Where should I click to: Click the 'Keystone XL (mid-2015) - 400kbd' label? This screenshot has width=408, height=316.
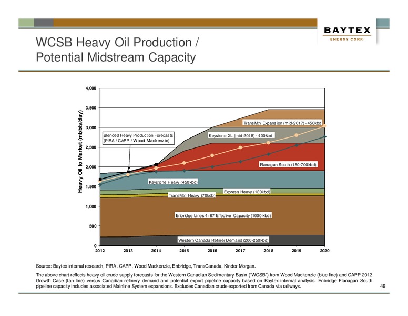pyautogui.click(x=240, y=135)
